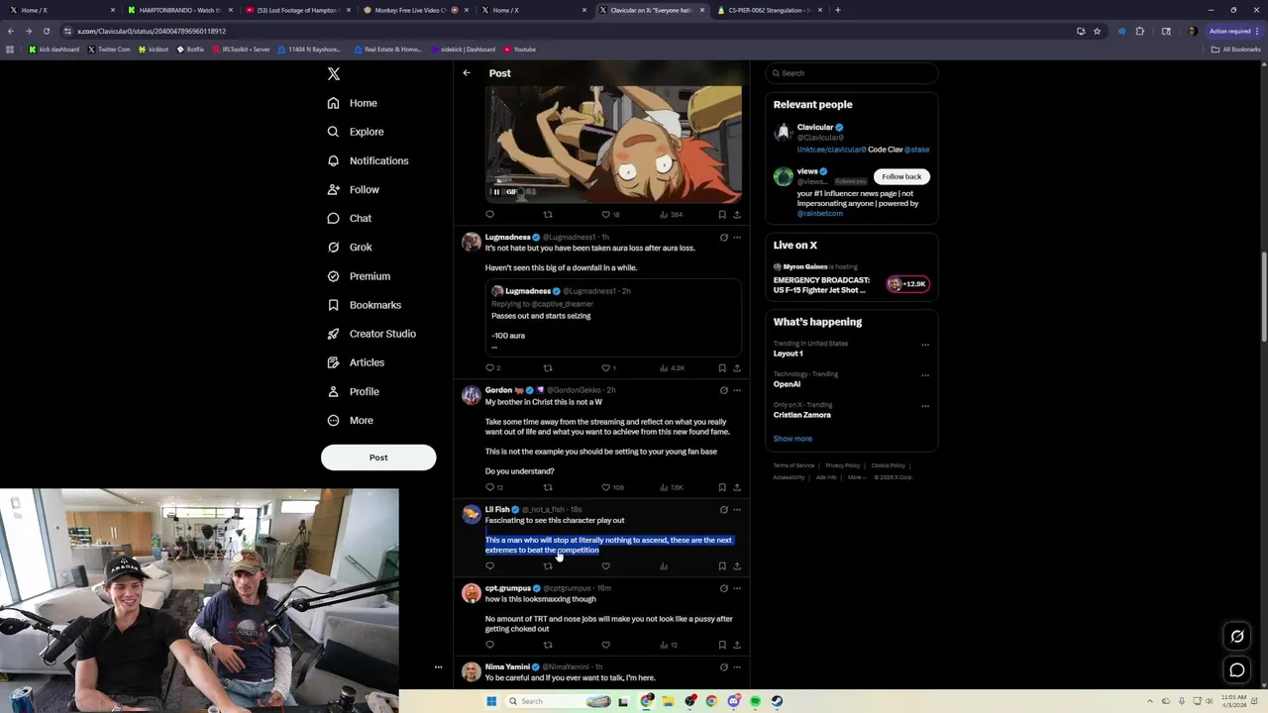1268x713 pixels.
Task: Reply to Gordon's post
Action: pos(489,487)
